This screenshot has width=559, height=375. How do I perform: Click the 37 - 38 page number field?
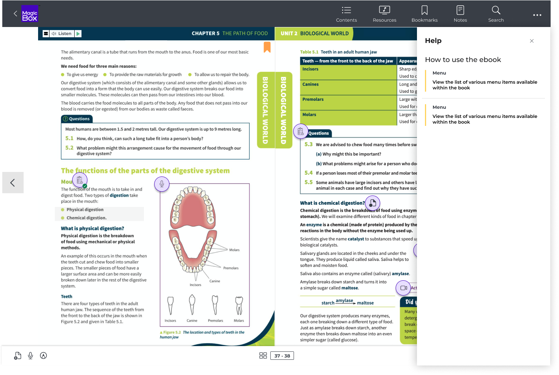282,356
